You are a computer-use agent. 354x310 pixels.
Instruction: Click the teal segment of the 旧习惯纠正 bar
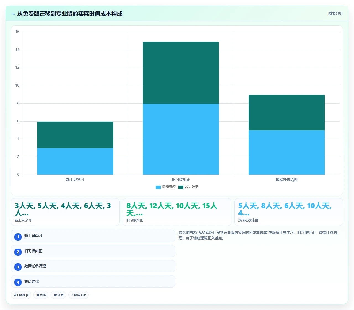point(181,73)
